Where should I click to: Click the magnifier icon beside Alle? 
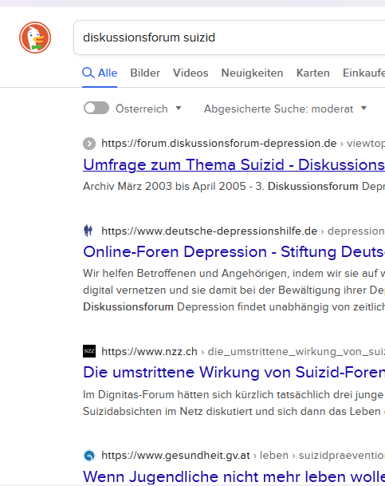point(88,73)
